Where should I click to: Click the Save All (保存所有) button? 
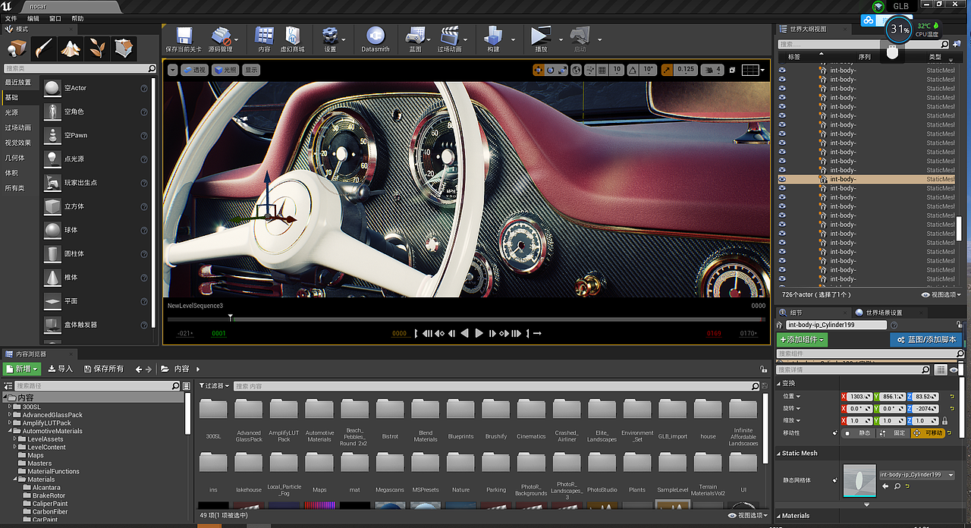click(103, 369)
